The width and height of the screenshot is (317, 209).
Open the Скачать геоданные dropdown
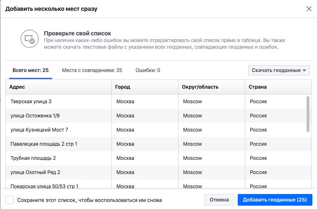pos(279,70)
